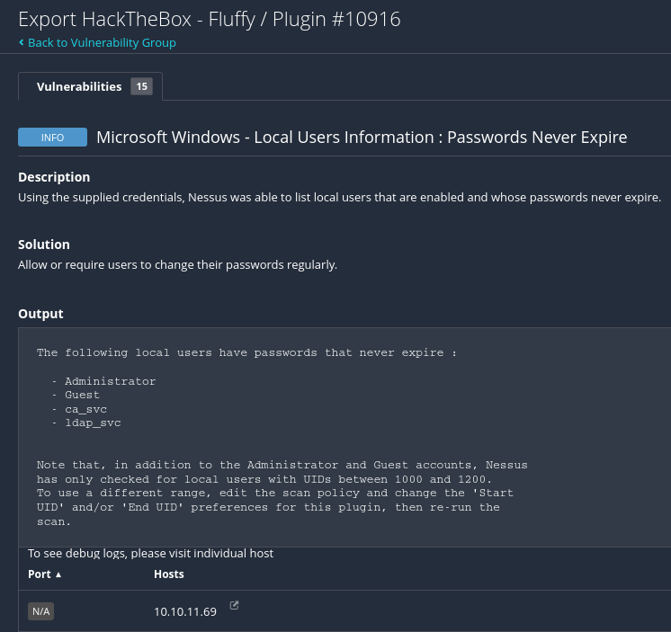The height and width of the screenshot is (632, 671).
Task: Click the Description section heading
Action: click(54, 177)
